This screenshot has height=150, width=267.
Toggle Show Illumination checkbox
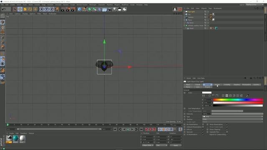(227, 125)
